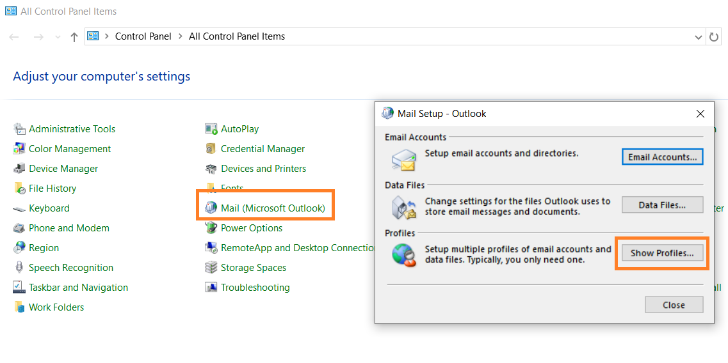728x363 pixels.
Task: Open the Data Files button
Action: (x=662, y=205)
